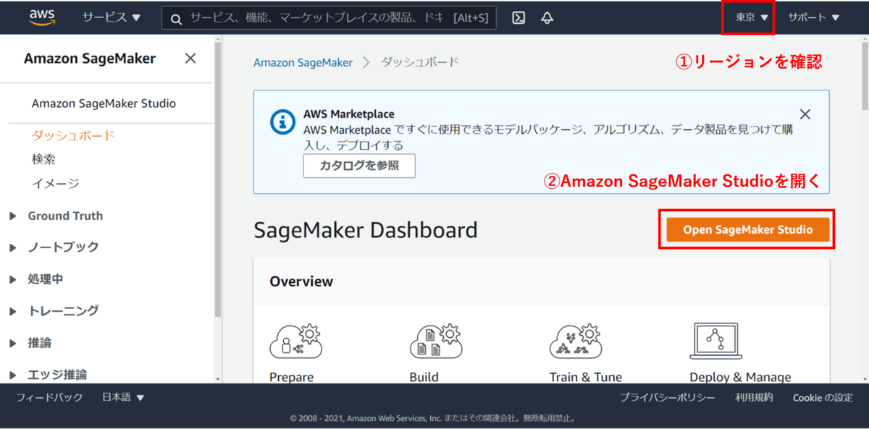Click the Build cloud icon
This screenshot has width=869, height=429.
pos(435,341)
